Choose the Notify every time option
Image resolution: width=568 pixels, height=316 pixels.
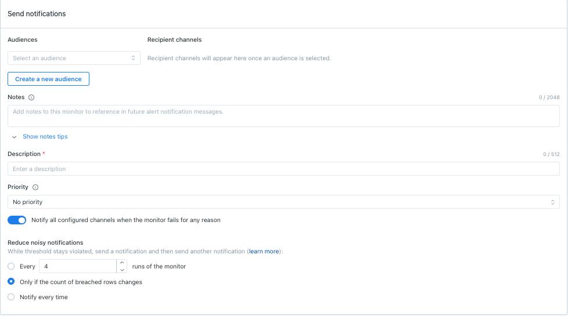pyautogui.click(x=11, y=297)
